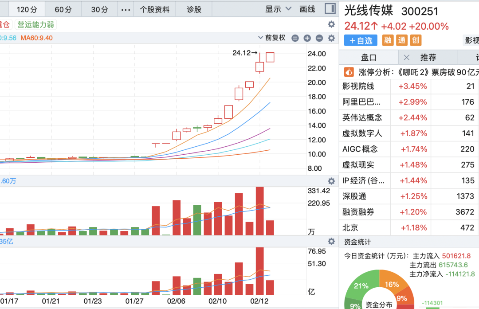Open the 显示 dropdown menu
This screenshot has width=479, height=309.
278,9
